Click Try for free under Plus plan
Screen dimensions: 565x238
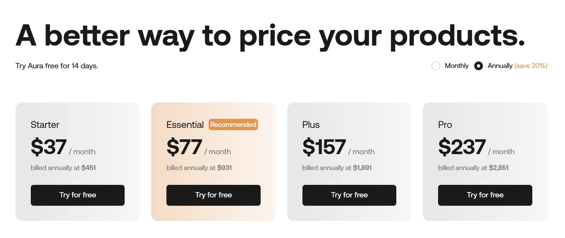click(349, 195)
